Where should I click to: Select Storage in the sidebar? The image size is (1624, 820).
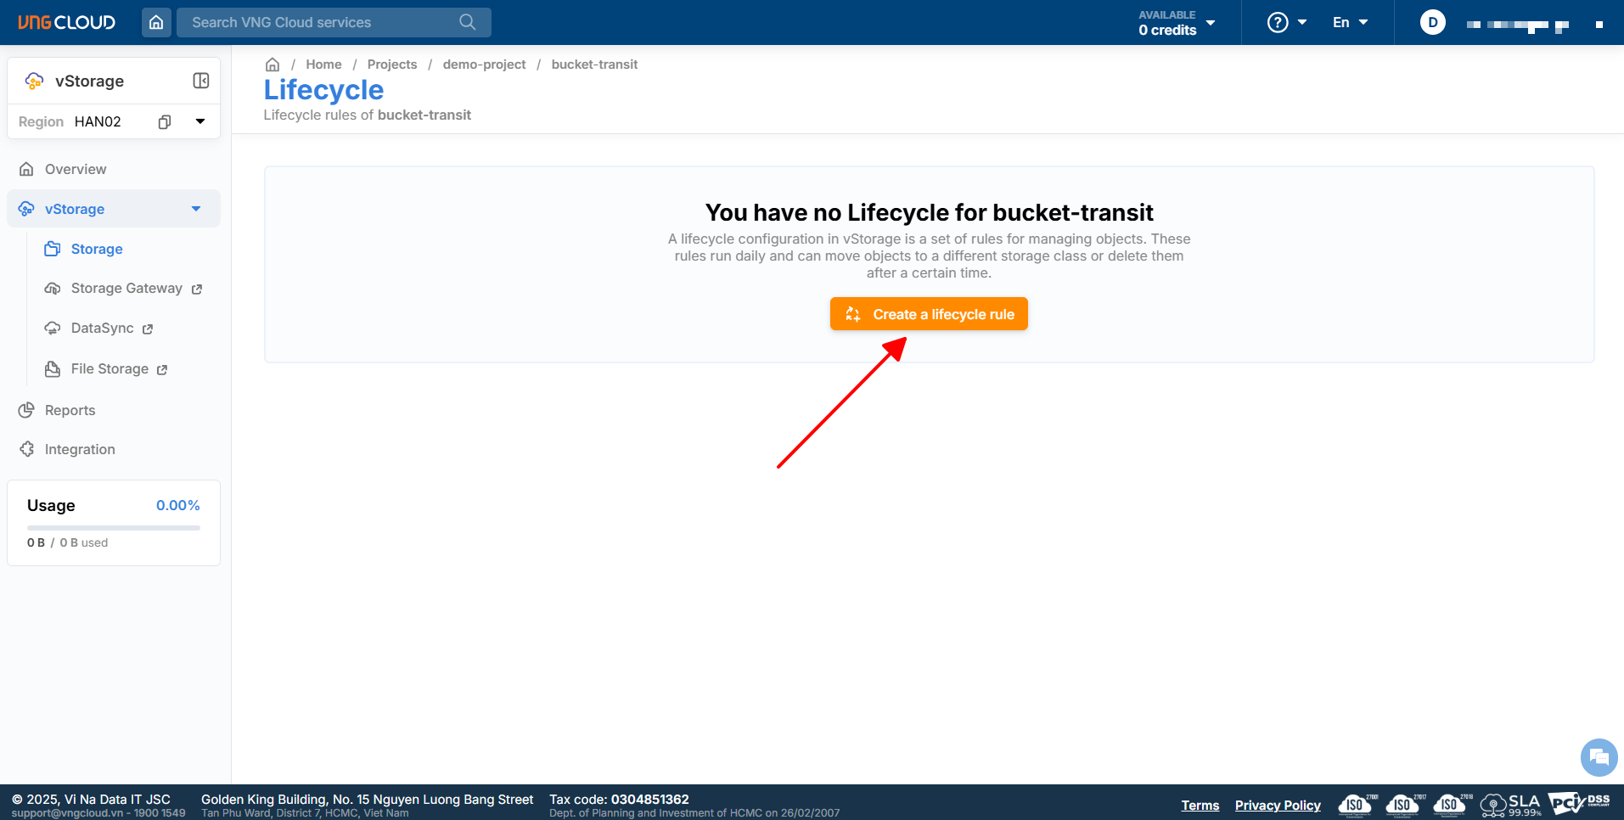pos(97,249)
